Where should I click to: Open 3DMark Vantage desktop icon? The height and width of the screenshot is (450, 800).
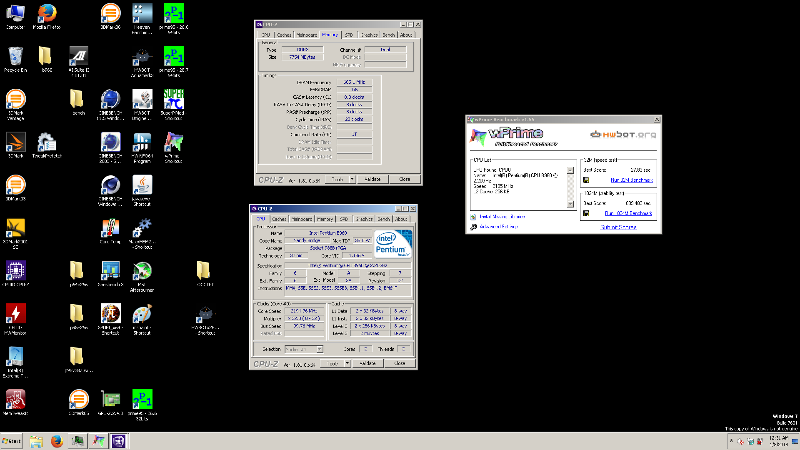point(15,105)
